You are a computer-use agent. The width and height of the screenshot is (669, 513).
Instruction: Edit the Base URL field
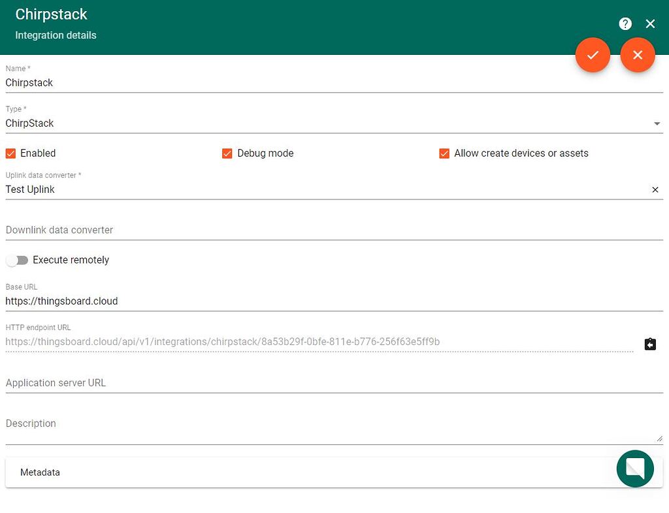coord(333,301)
